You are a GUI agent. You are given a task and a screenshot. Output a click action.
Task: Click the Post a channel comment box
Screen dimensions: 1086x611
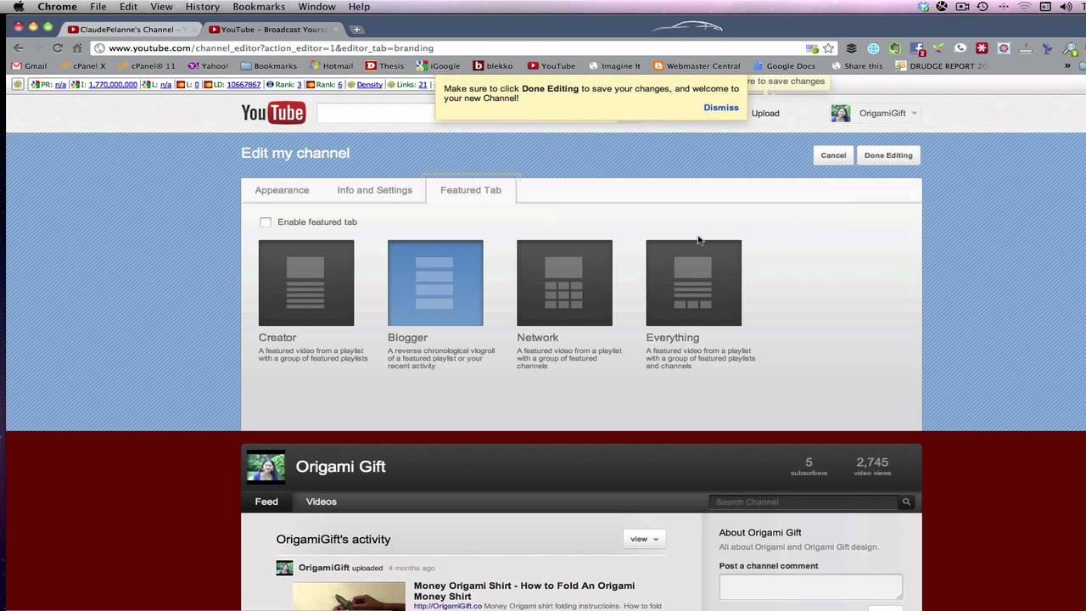tap(811, 587)
